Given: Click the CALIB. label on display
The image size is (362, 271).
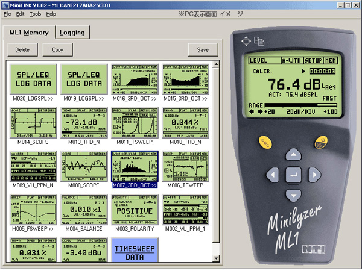Looking at the screenshot, I should click(x=262, y=72).
